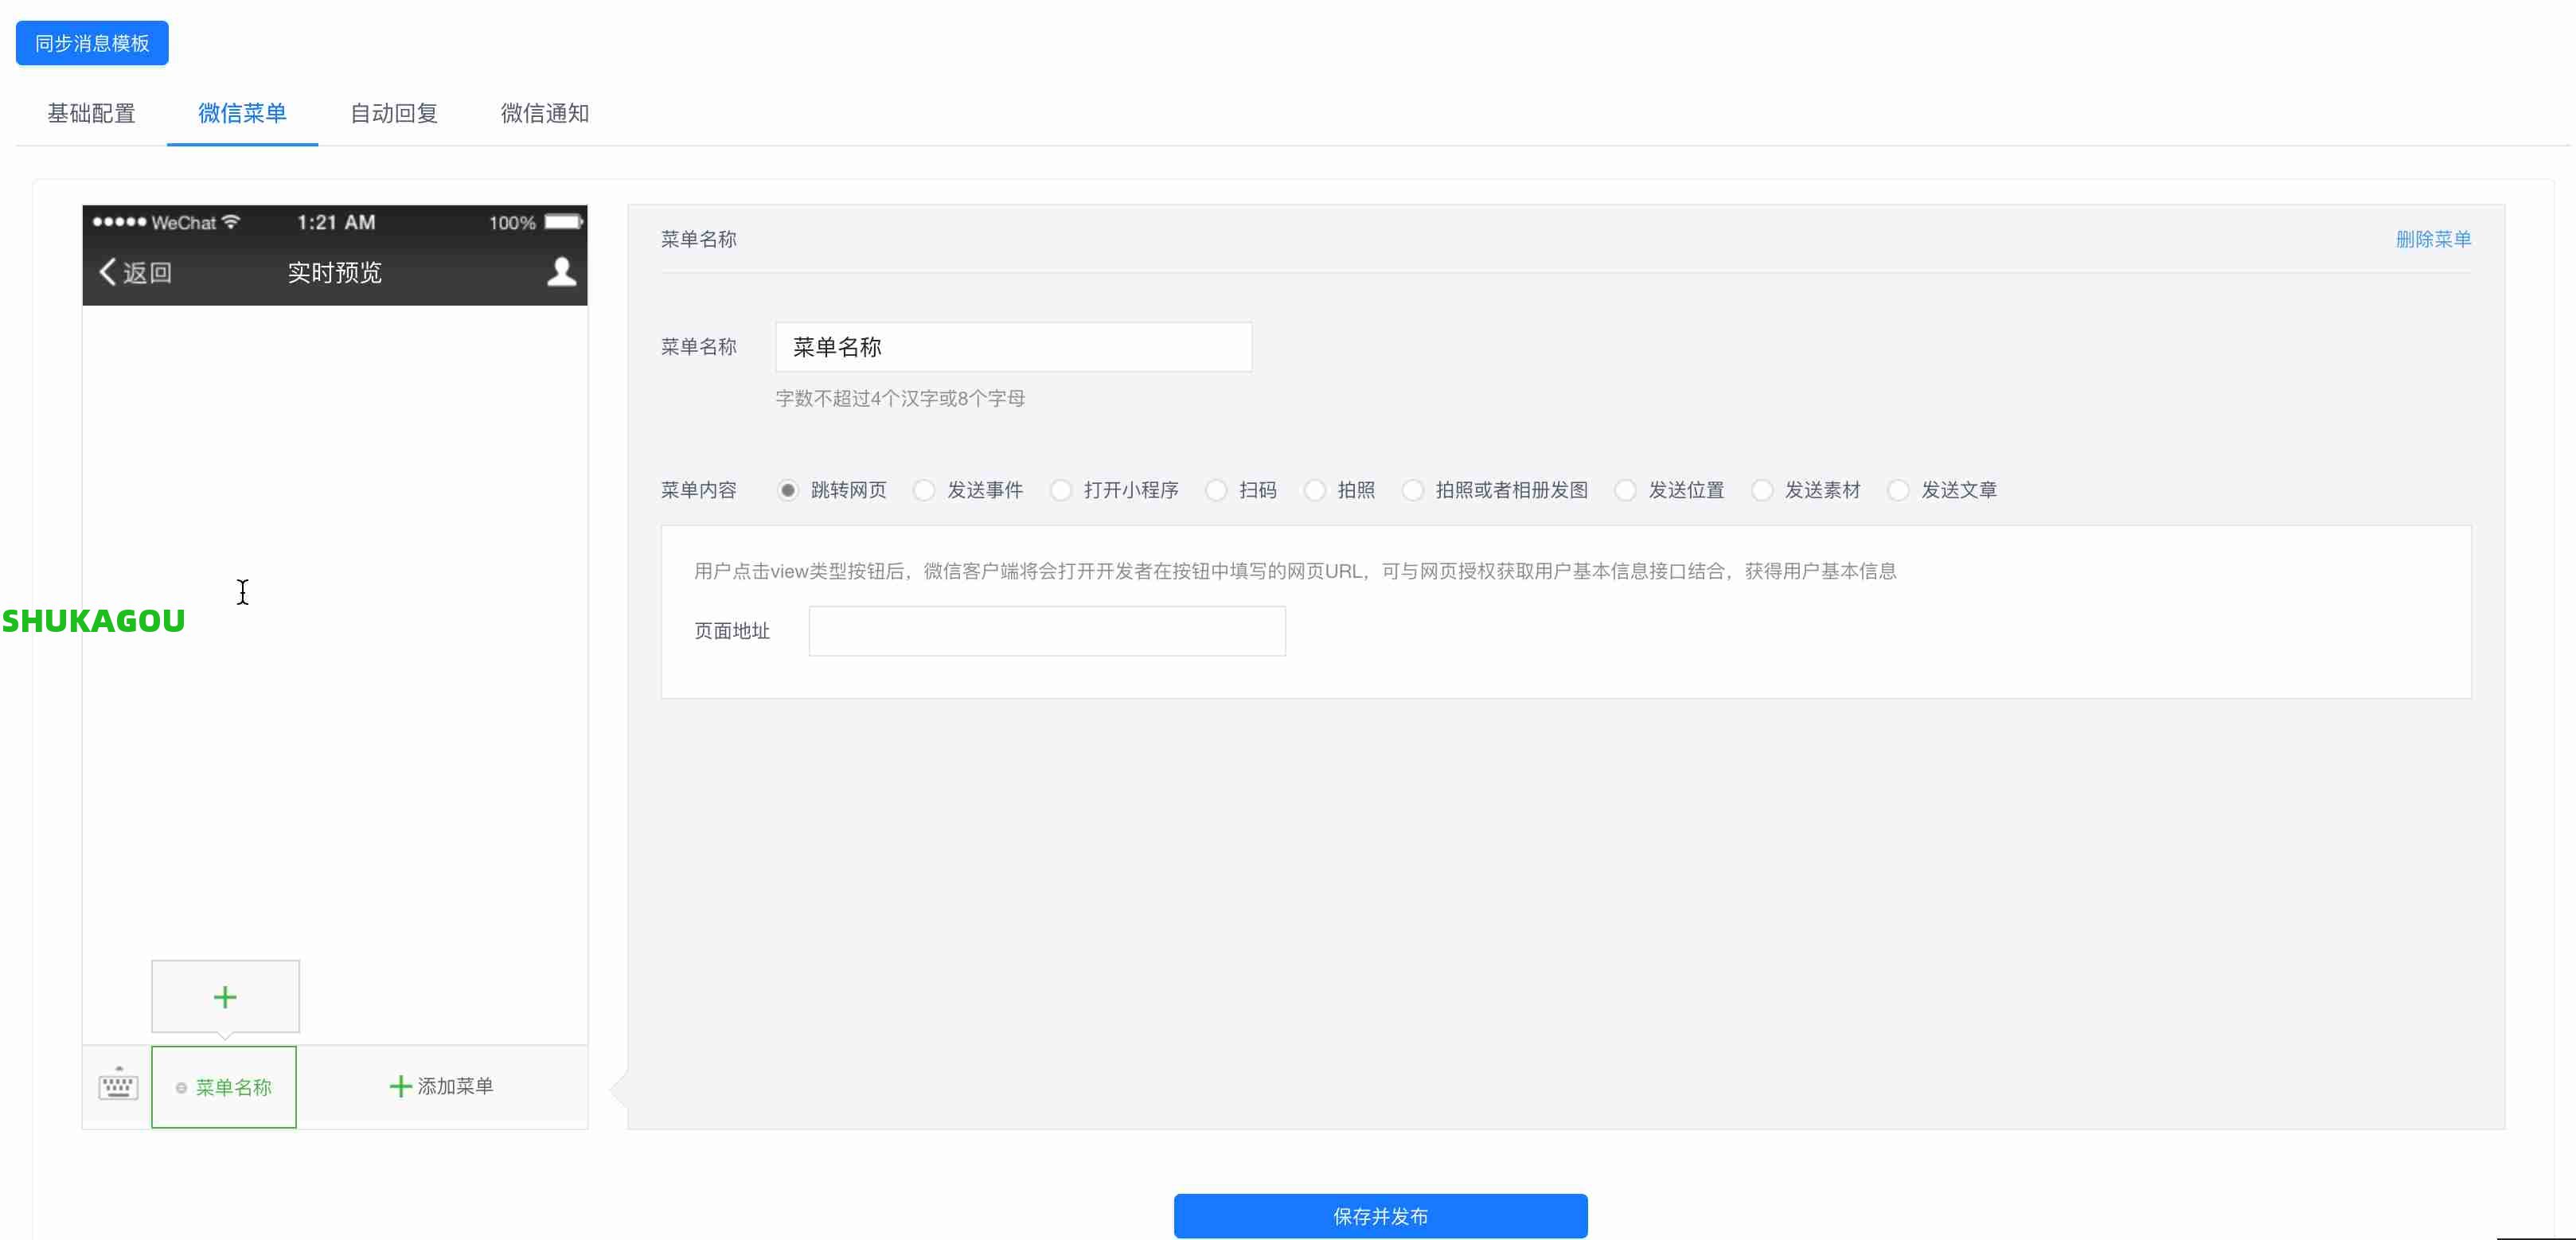Click the 同步消息模板 button

(91, 43)
